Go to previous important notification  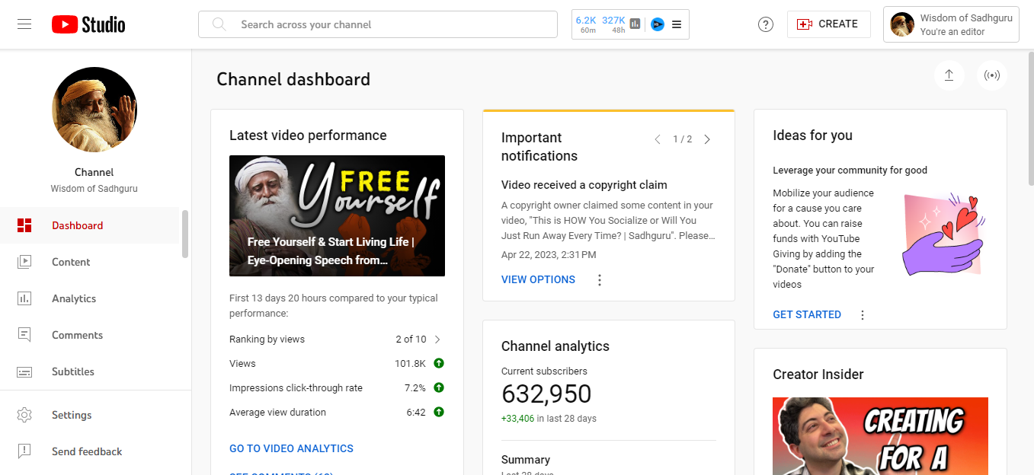(658, 139)
